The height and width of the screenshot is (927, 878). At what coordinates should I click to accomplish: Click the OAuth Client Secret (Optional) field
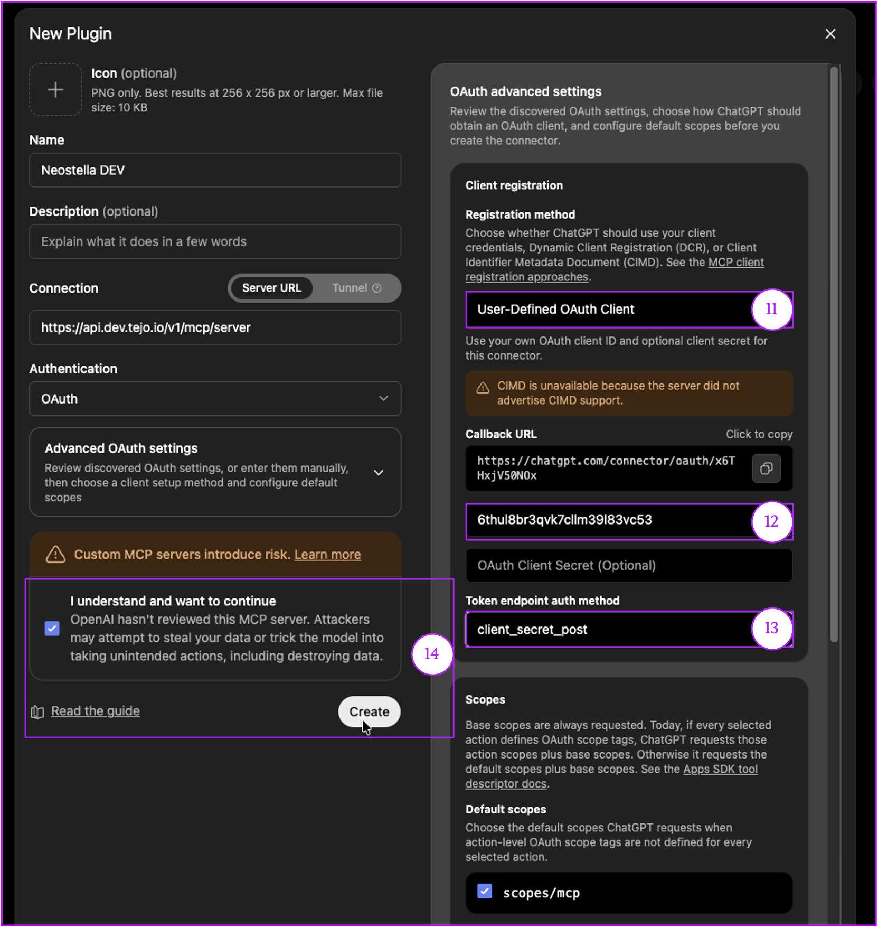[629, 565]
